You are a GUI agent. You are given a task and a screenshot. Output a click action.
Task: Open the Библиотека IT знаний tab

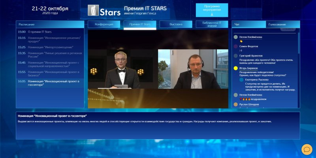[x=212, y=24]
